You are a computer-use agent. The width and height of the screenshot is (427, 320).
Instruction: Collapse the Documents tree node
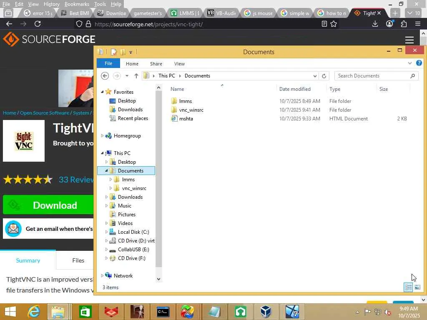[x=106, y=170]
